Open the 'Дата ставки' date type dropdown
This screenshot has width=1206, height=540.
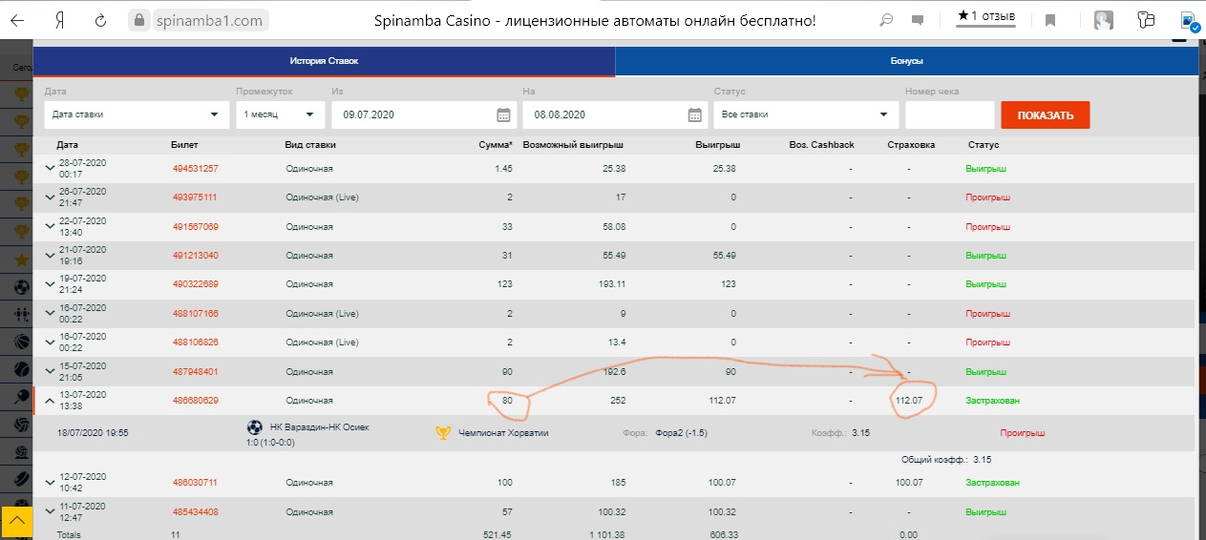[137, 114]
